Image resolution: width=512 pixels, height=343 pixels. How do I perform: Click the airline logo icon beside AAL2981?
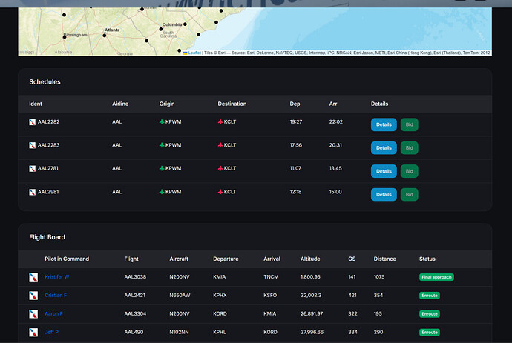point(33,192)
